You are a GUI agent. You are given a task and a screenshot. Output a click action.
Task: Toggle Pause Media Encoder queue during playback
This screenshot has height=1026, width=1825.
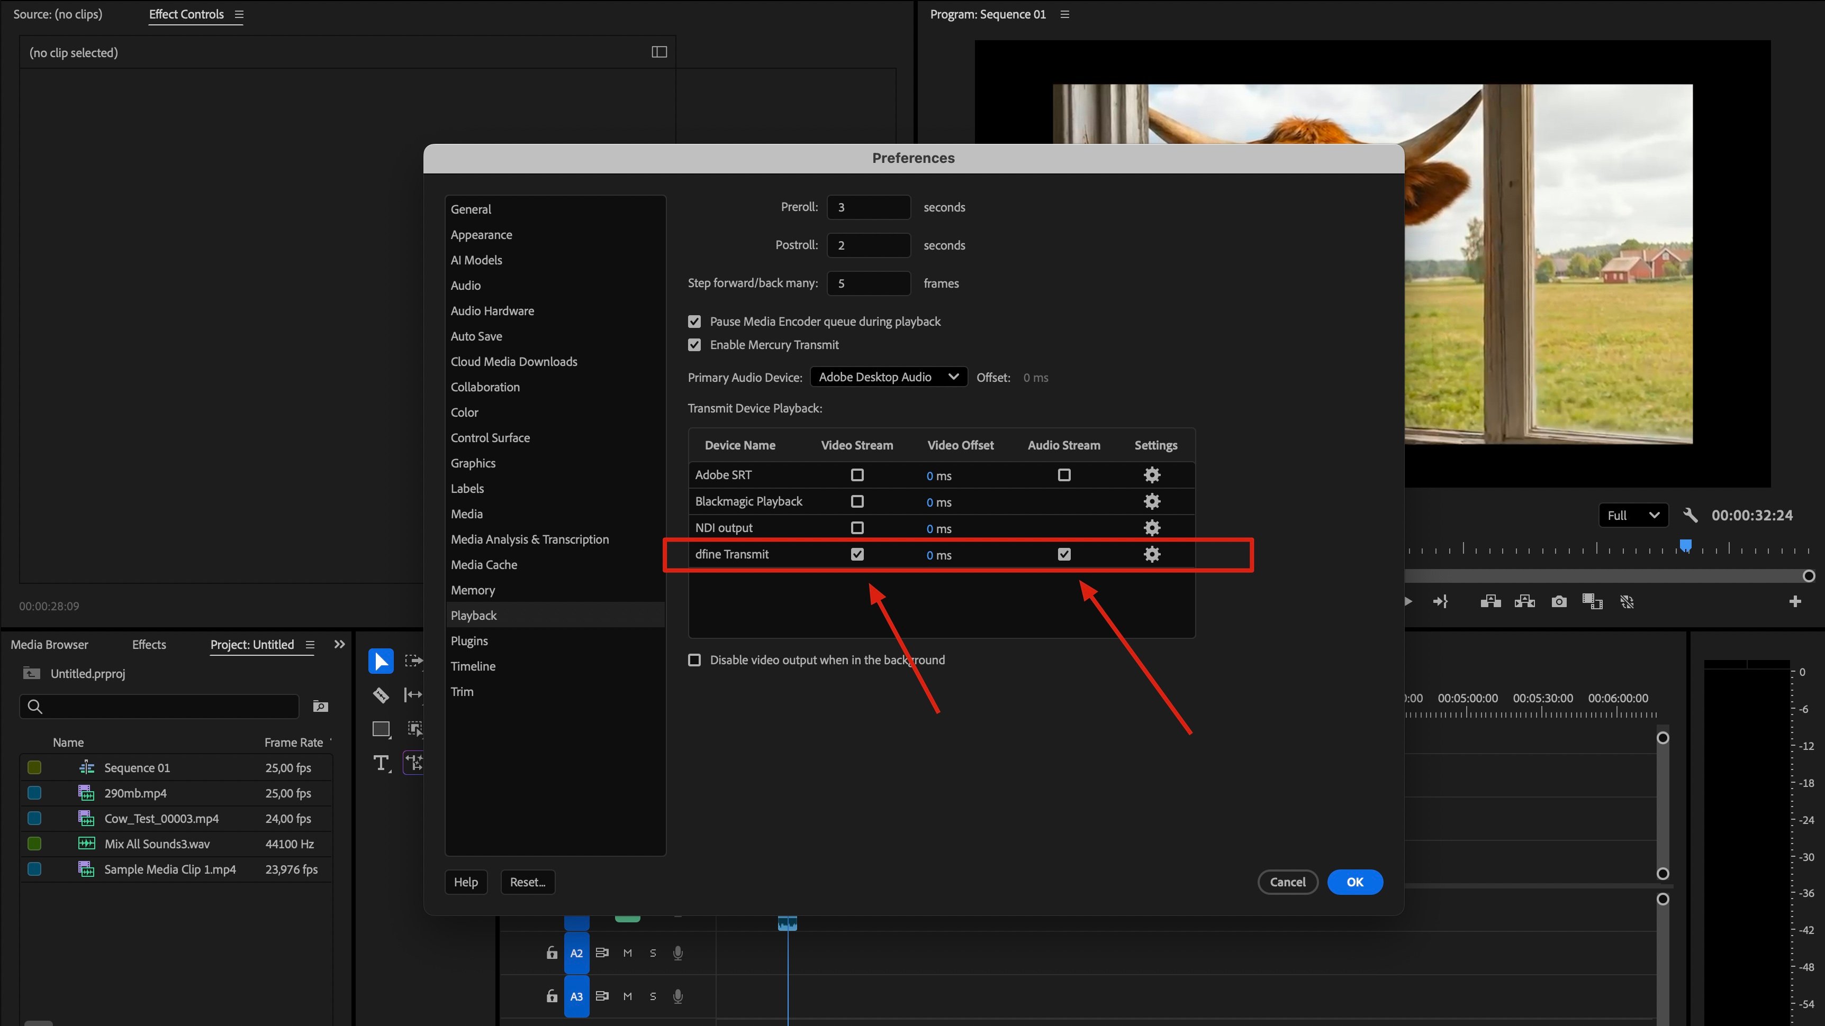pyautogui.click(x=694, y=322)
